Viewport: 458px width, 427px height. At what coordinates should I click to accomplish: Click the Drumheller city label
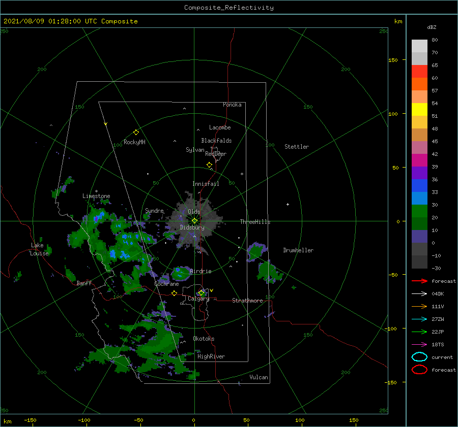coord(298,250)
